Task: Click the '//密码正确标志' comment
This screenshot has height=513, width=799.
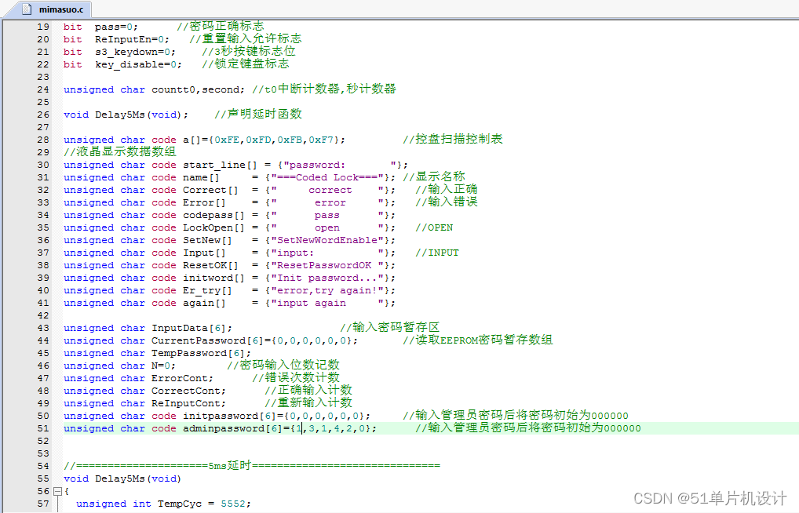Action: [x=220, y=26]
